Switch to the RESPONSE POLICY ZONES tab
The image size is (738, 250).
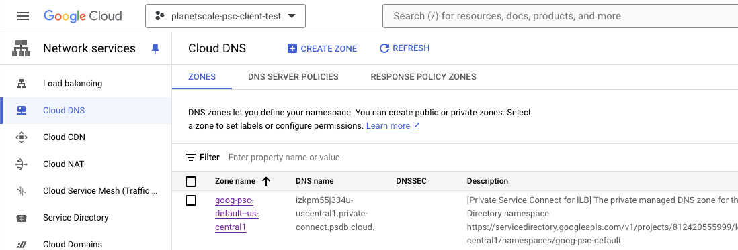[x=423, y=77]
